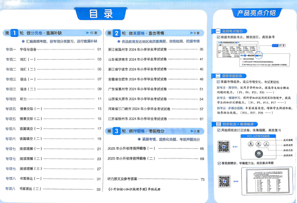The width and height of the screenshot is (297, 203).
Task: Click the bullet icon before 紧跟考情
Action: [x=139, y=139]
